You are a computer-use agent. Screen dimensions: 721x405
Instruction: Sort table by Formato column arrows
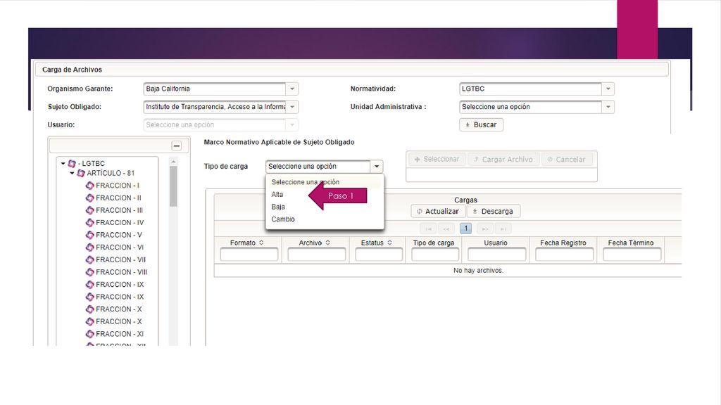coord(261,243)
